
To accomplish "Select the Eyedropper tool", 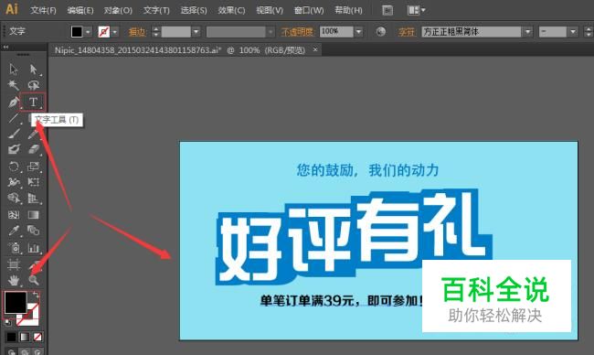I will pyautogui.click(x=14, y=231).
